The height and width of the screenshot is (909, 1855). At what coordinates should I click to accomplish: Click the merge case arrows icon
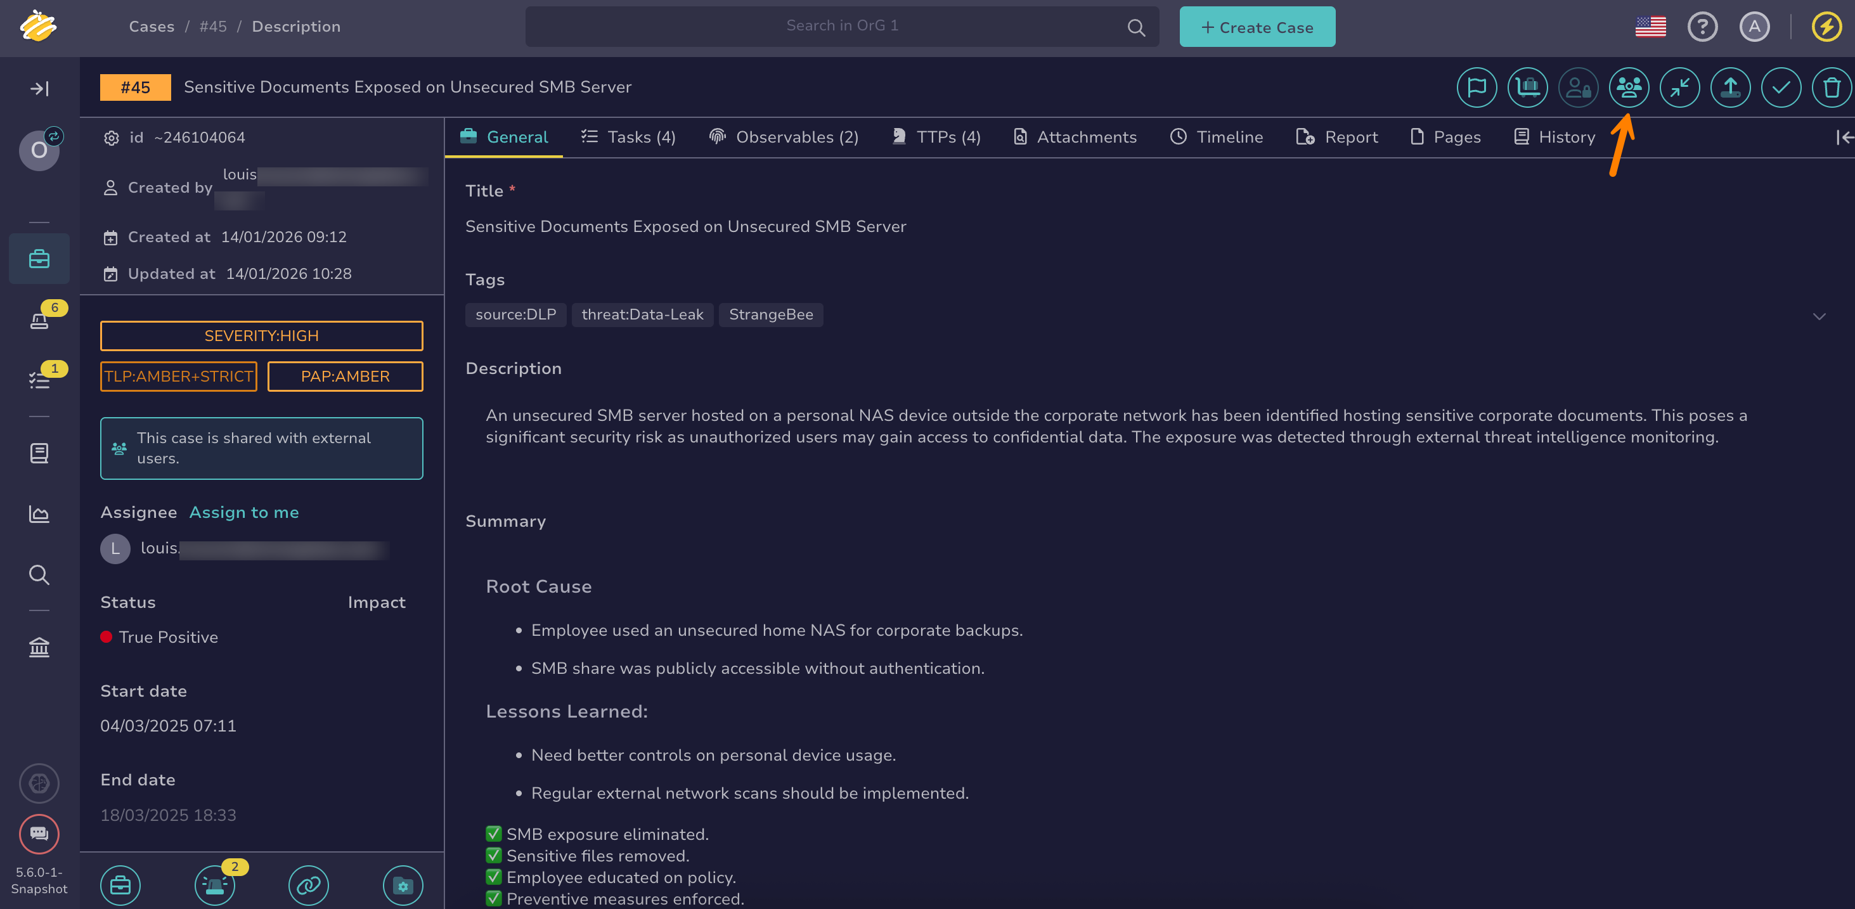click(x=1679, y=88)
